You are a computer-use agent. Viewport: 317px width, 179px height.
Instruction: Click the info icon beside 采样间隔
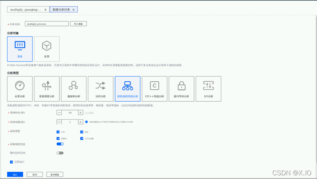(x=86, y=122)
